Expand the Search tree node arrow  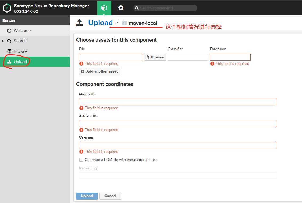(3, 41)
